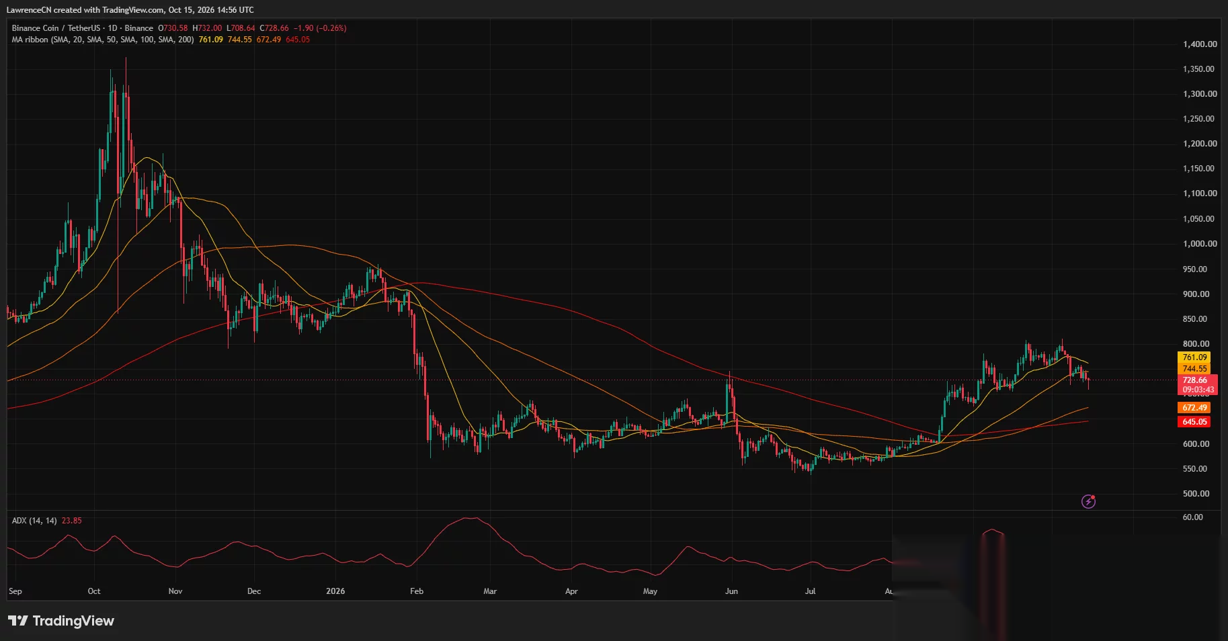Click the orange 744.55 price-axis tag

coord(1194,369)
